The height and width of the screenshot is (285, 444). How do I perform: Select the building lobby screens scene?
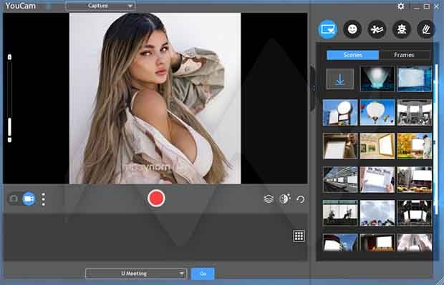pos(415,112)
